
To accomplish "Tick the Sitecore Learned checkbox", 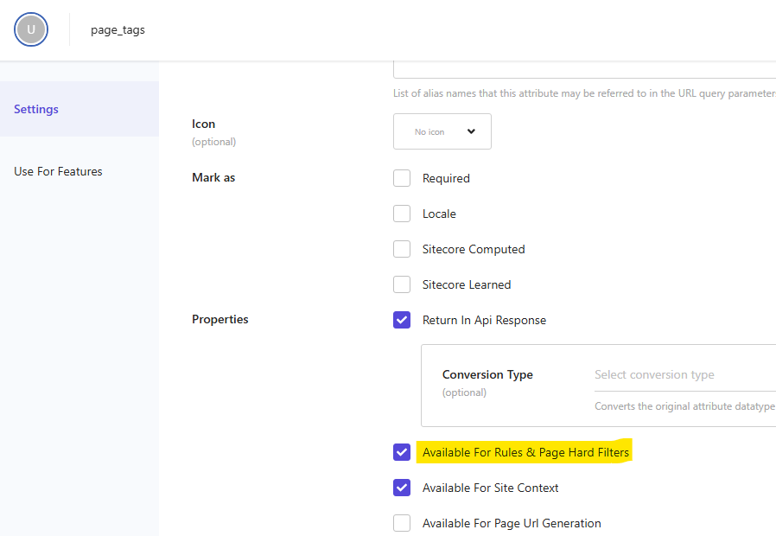I will tap(402, 284).
